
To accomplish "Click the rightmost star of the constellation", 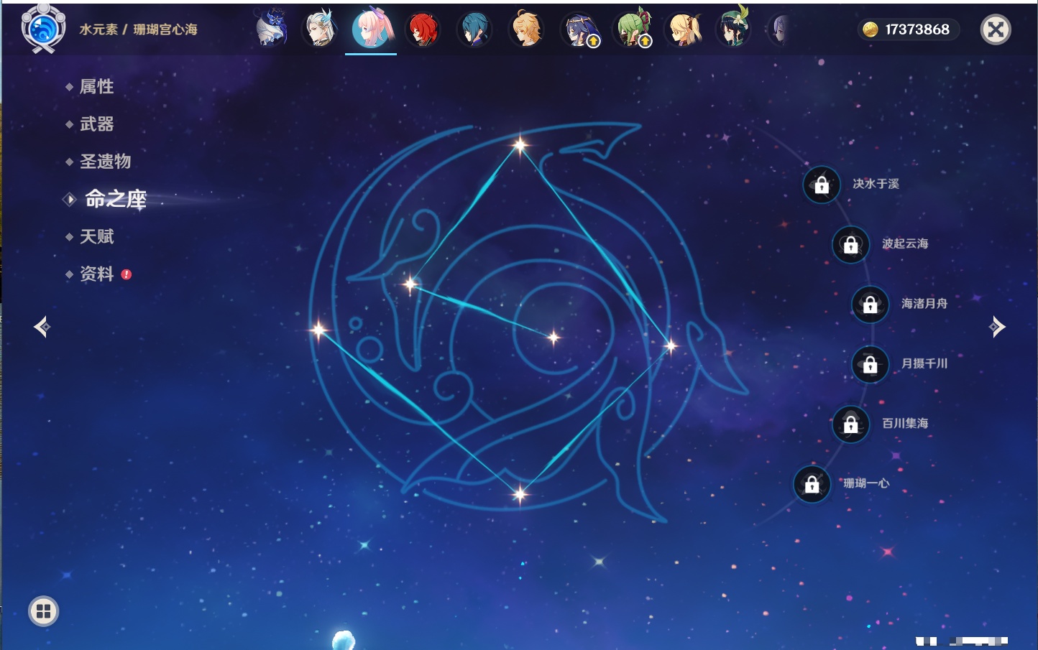I will tap(671, 346).
